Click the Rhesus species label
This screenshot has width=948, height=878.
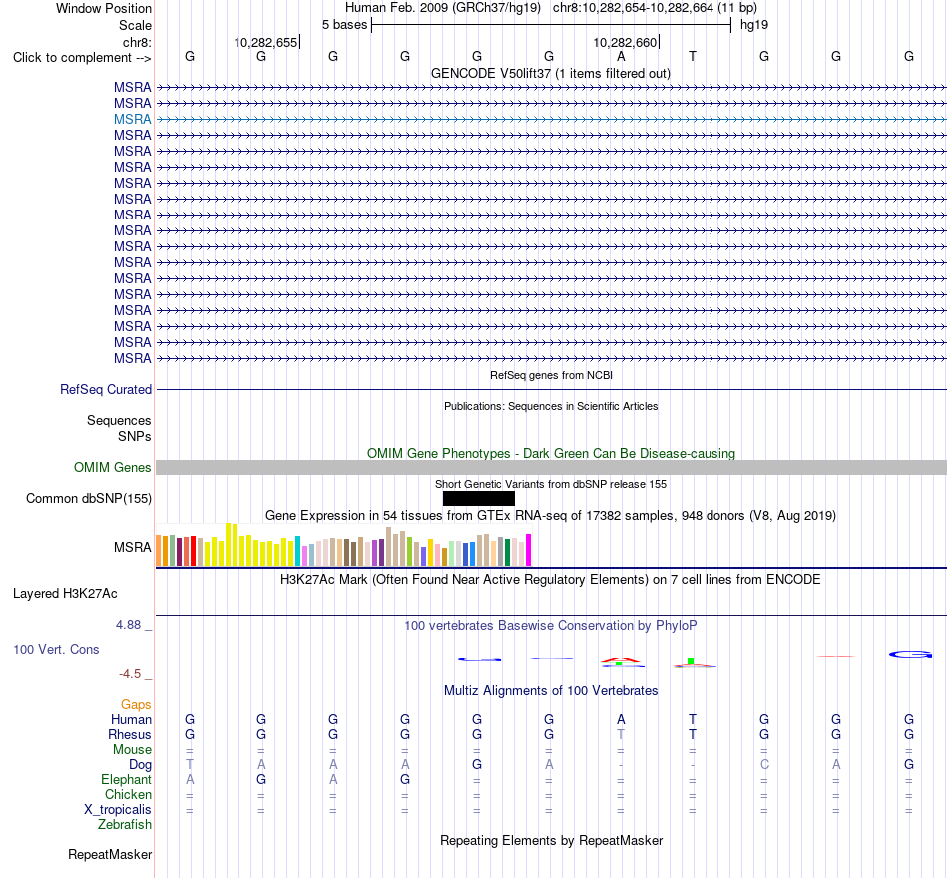point(130,734)
